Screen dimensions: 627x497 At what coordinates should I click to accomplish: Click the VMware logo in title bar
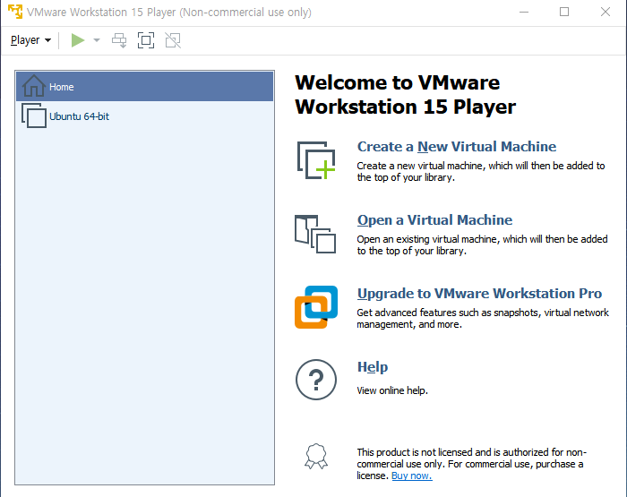click(x=15, y=12)
